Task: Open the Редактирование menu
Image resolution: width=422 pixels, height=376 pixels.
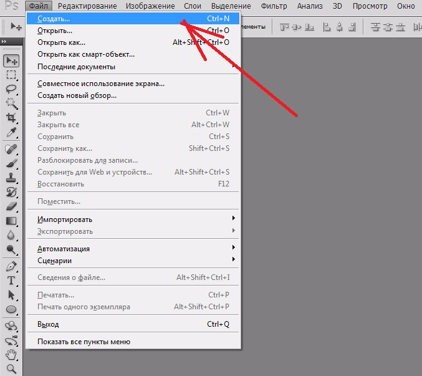Action: 87,6
